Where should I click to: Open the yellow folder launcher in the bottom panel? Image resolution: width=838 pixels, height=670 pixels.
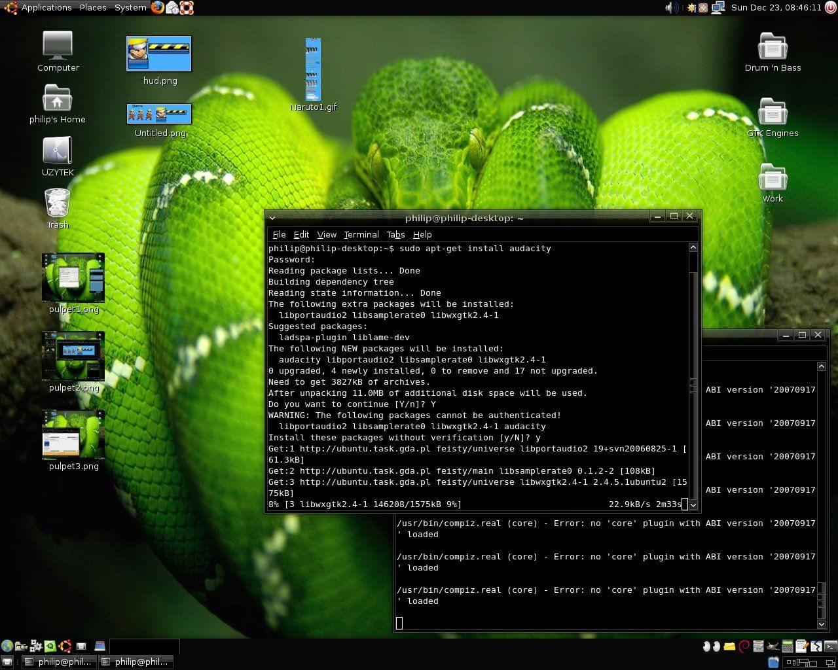(x=729, y=646)
